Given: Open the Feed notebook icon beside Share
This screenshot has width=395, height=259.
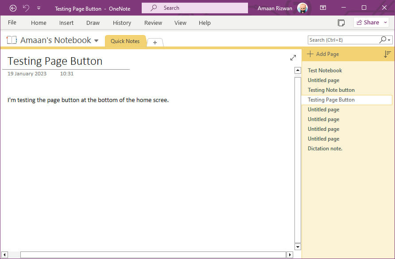Looking at the screenshot, I should pyautogui.click(x=341, y=23).
